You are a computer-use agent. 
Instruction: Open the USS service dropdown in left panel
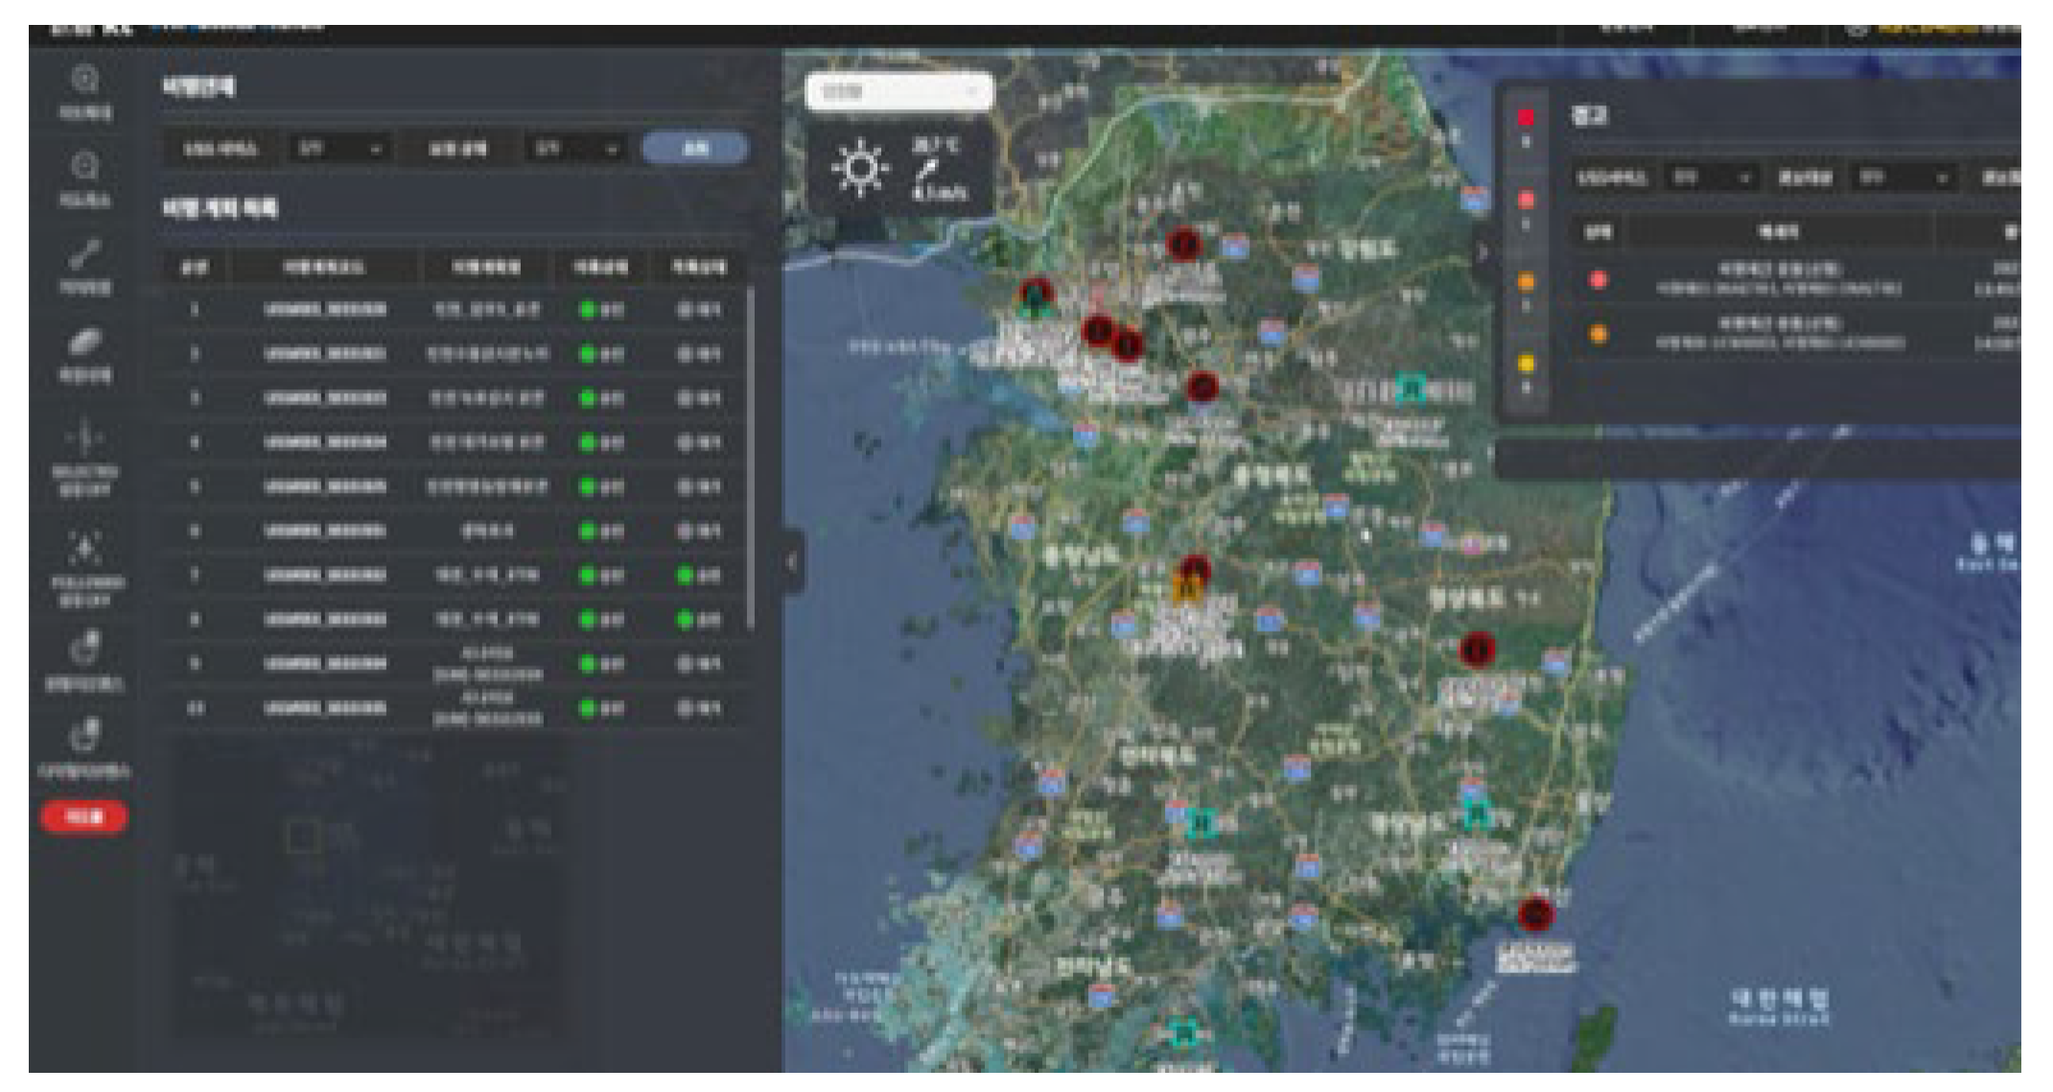[338, 149]
